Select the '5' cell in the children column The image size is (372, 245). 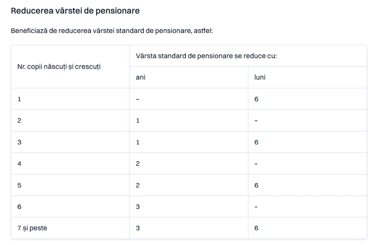coord(19,185)
